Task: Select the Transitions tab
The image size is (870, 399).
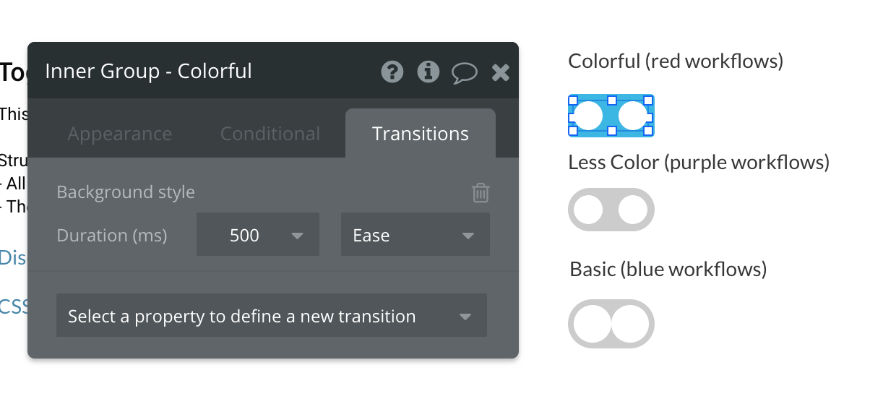Action: pyautogui.click(x=421, y=134)
